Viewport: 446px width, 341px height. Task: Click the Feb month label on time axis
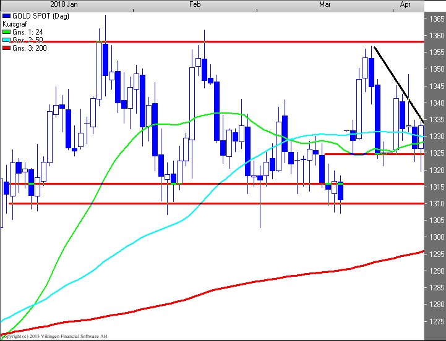click(x=195, y=4)
